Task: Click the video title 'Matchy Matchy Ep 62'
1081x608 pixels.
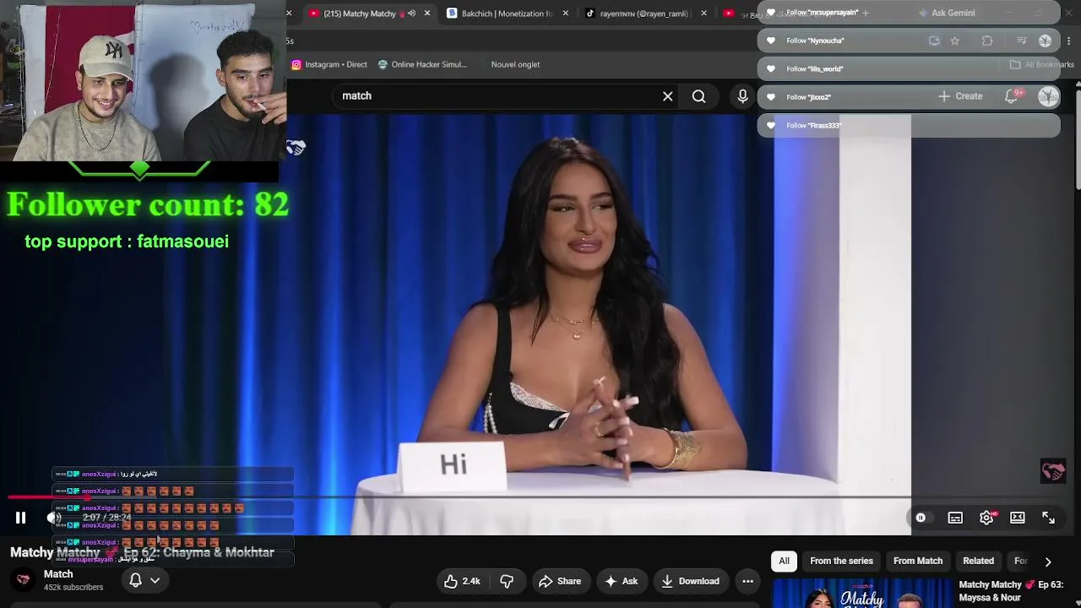Action: pos(142,552)
